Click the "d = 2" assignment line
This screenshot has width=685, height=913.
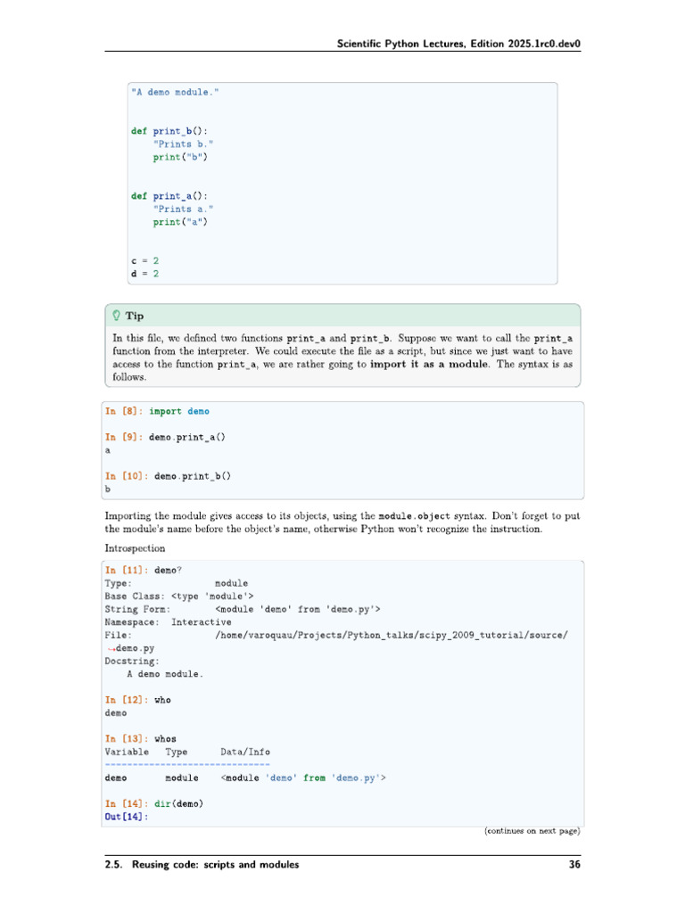click(x=144, y=274)
